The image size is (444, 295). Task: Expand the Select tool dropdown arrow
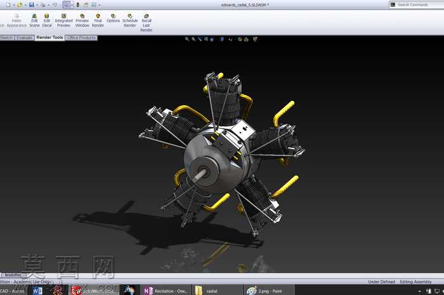(72, 5)
